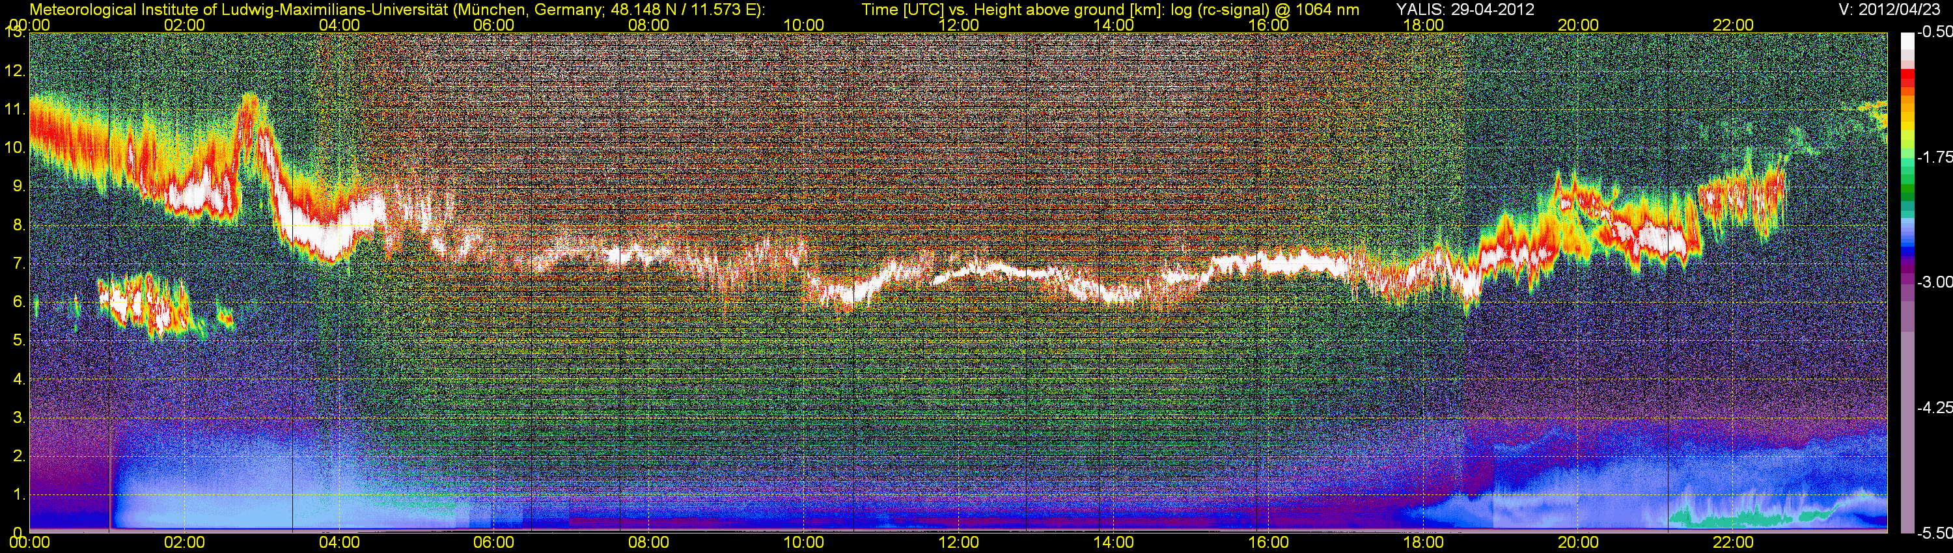This screenshot has width=1953, height=553.
Task: Select the 02:00 label on the upper time axis
Action: pyautogui.click(x=184, y=25)
